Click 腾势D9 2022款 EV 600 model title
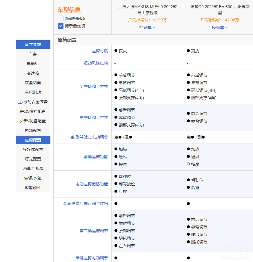Screen dimensions: 253x262 coord(220,10)
